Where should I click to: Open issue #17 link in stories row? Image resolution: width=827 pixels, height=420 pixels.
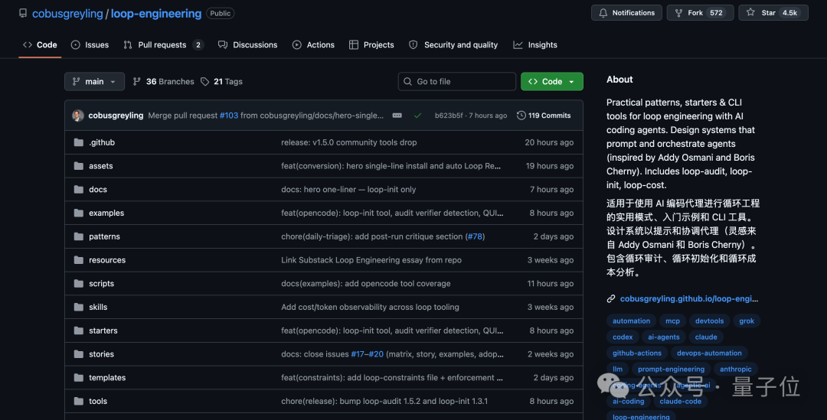[358, 354]
